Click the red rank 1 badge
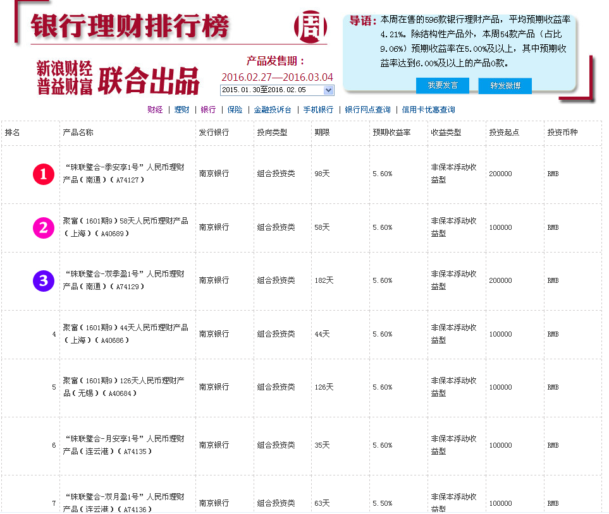The width and height of the screenshot is (609, 514). pyautogui.click(x=43, y=174)
